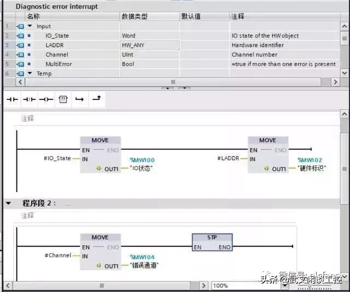
Task: Open a ladder branch
Action: [80, 99]
